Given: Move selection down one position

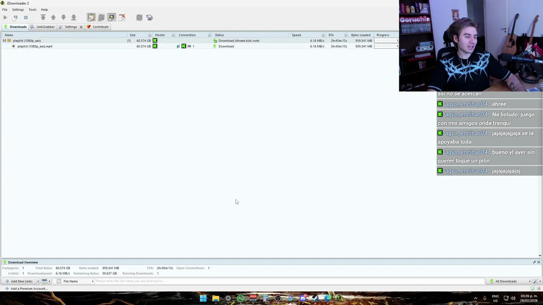Looking at the screenshot, I should click(x=63, y=17).
